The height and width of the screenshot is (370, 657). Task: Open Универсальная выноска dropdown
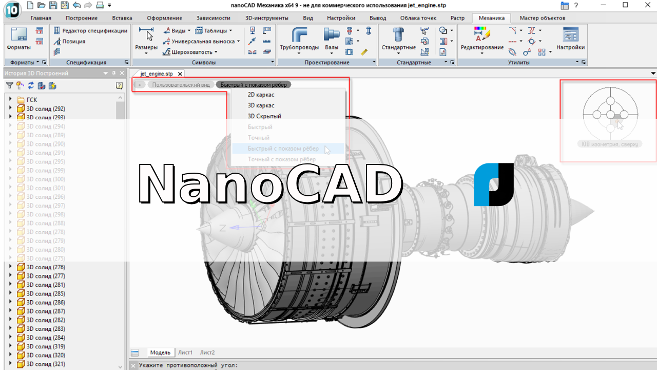[x=201, y=41]
